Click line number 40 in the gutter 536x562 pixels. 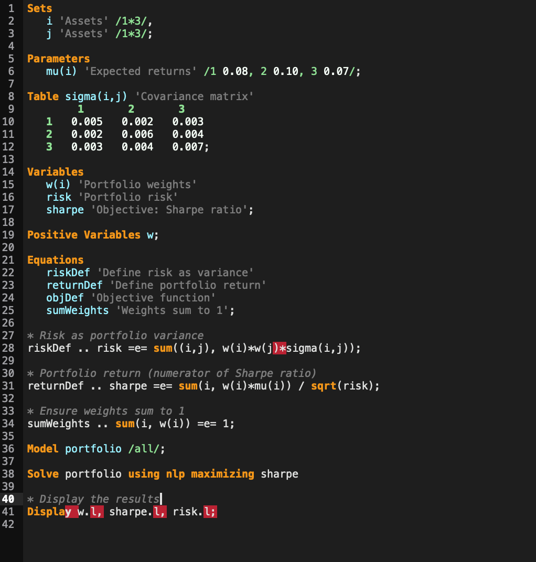click(9, 499)
